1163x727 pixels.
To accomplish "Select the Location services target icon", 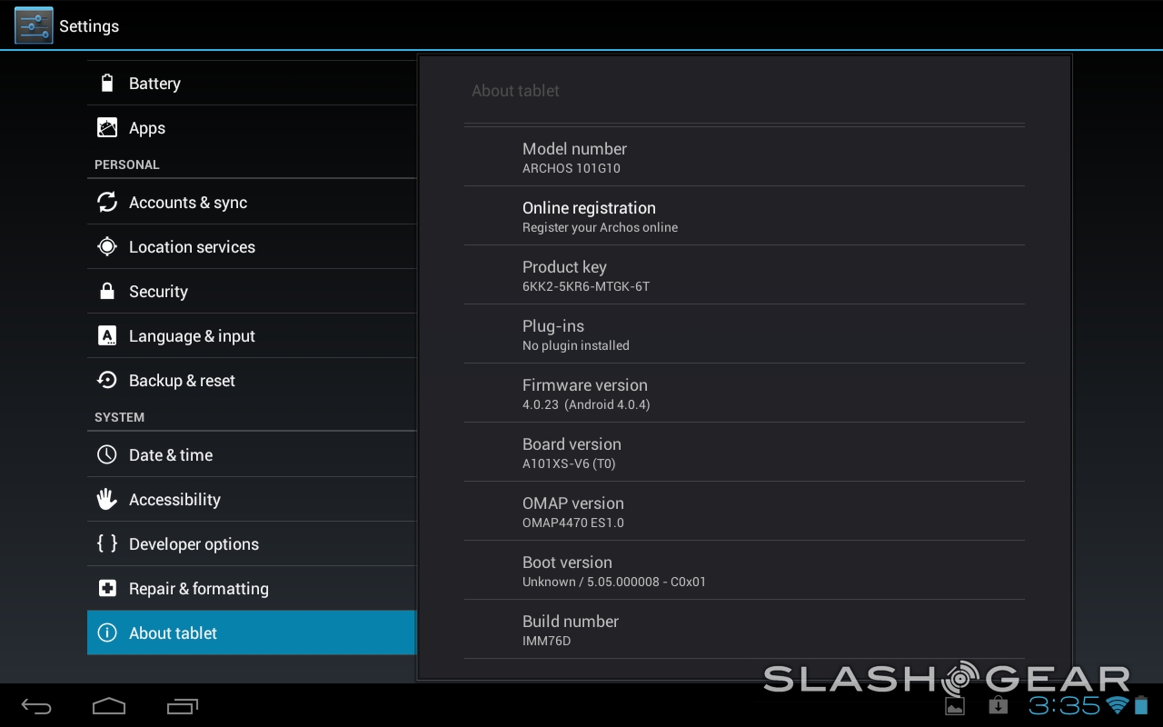I will tap(107, 247).
